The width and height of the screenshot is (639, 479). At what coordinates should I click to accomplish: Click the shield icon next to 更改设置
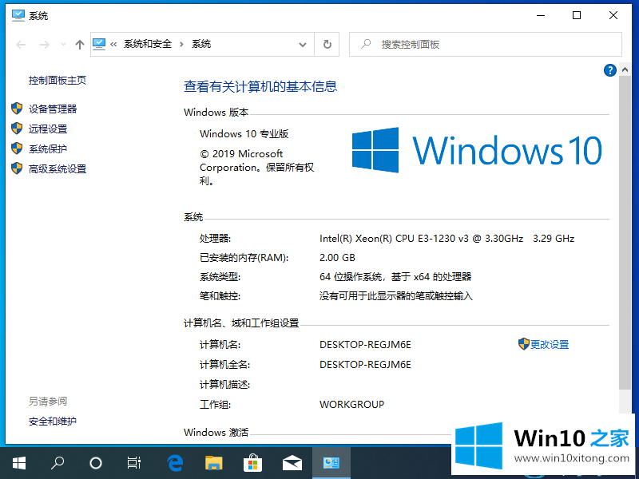524,344
